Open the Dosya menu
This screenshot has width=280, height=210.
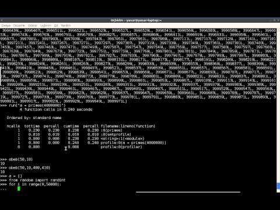coord(6,26)
